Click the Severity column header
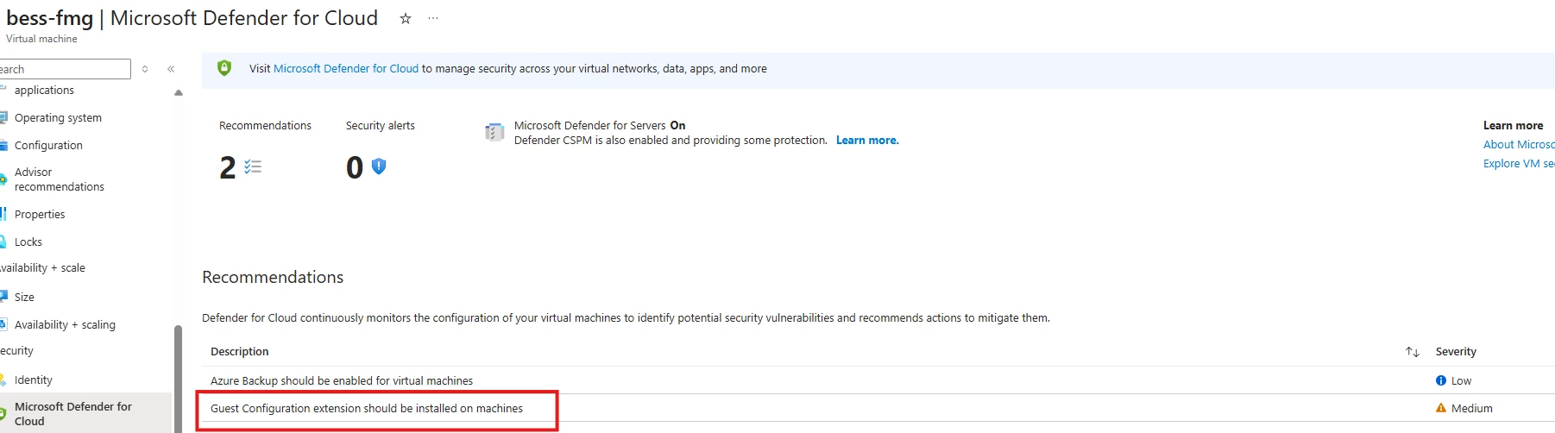 (x=1456, y=352)
